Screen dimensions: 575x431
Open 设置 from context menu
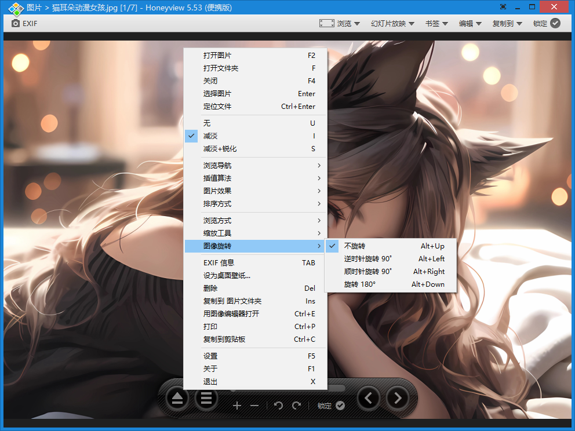point(255,356)
